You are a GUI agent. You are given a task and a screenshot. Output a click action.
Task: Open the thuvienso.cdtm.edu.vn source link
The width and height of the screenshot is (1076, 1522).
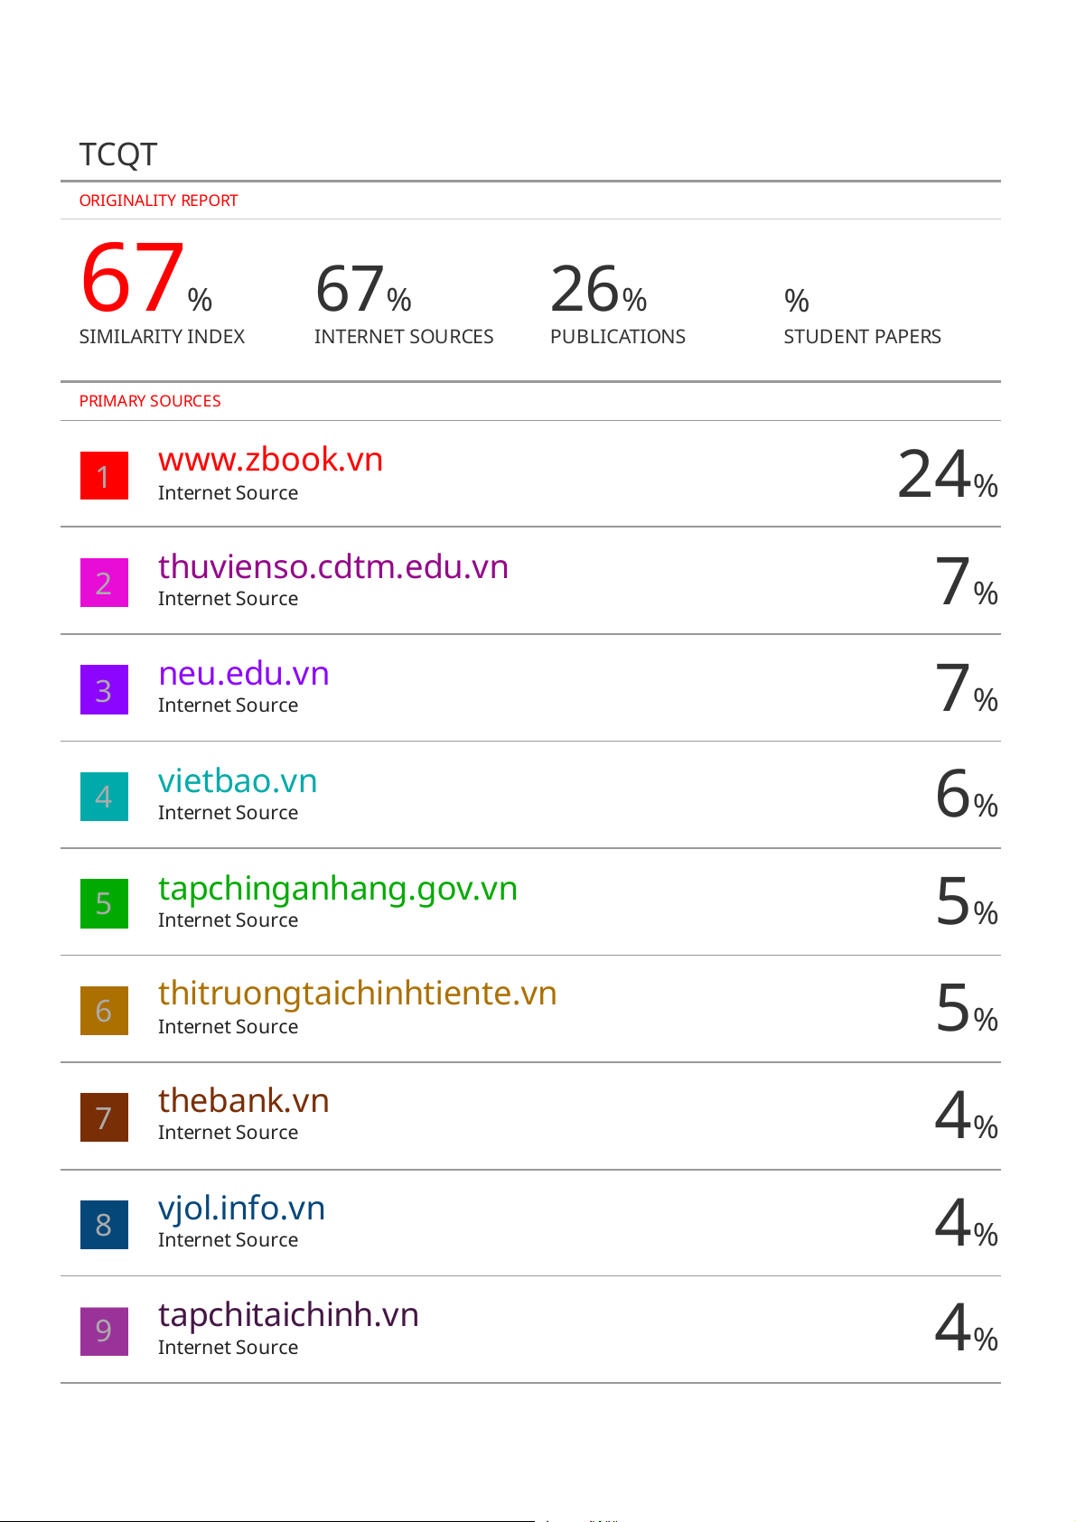pos(332,566)
